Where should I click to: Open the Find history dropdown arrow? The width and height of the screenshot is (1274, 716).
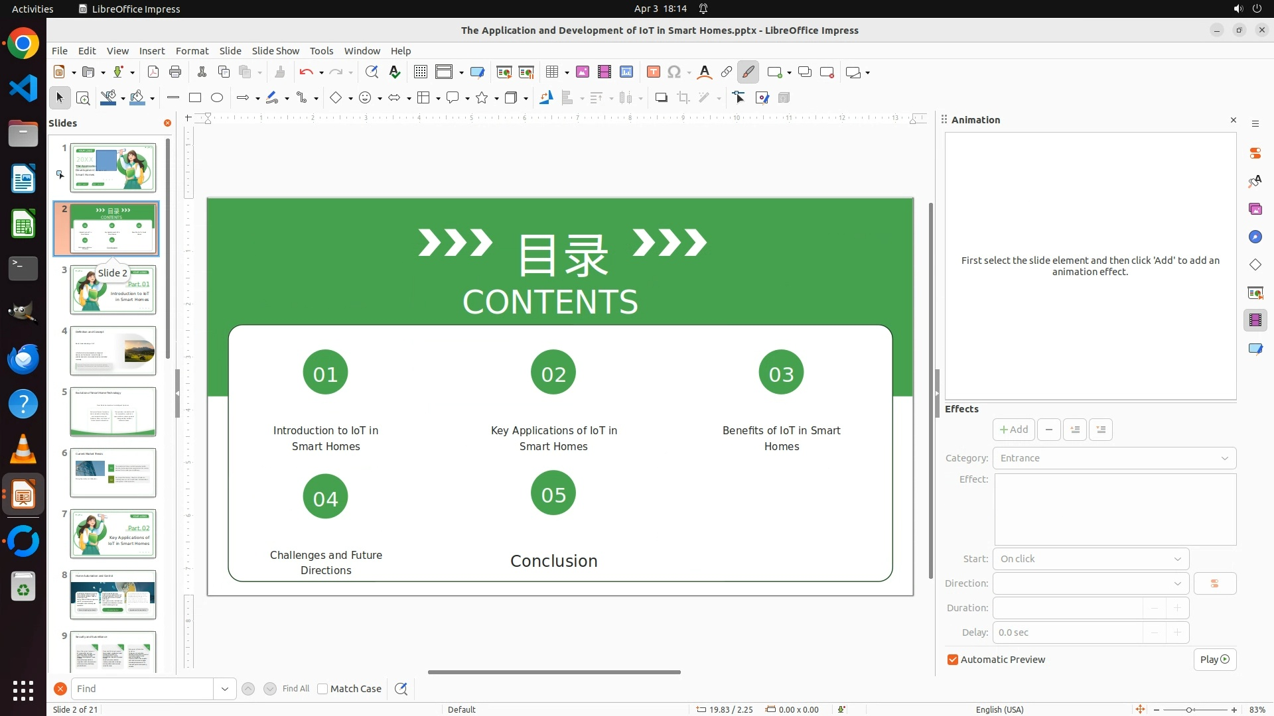[x=225, y=689]
